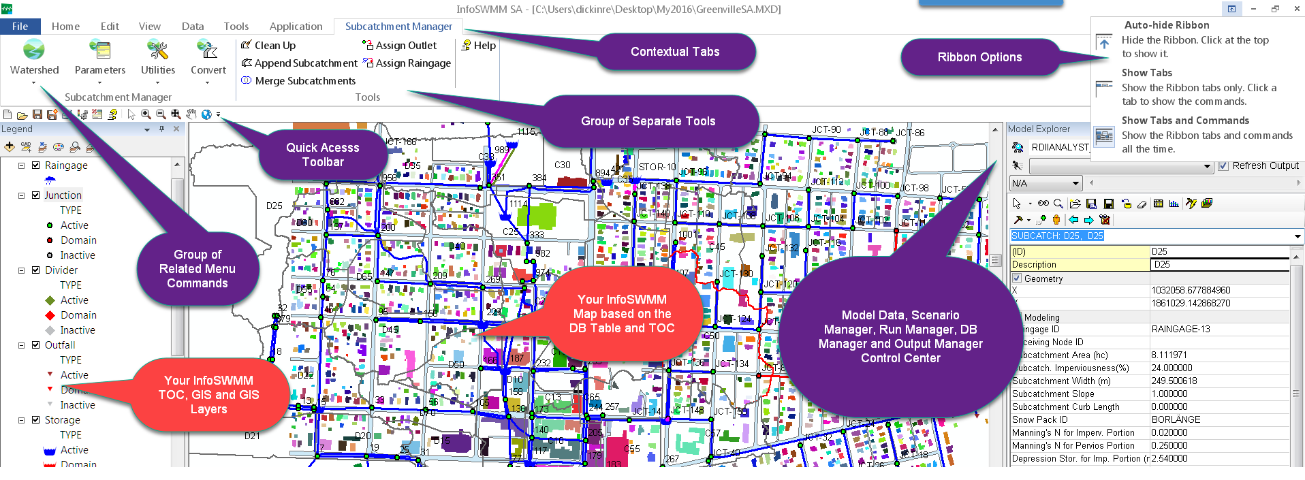Save project using the first floppy disk icon
Image resolution: width=1305 pixels, height=480 pixels.
click(x=37, y=114)
